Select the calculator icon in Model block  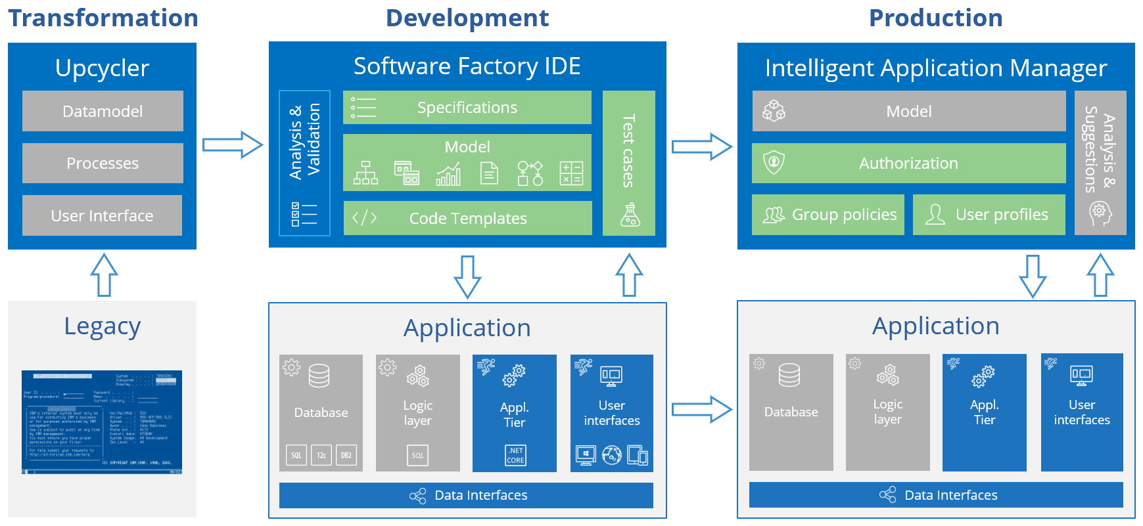pos(571,173)
